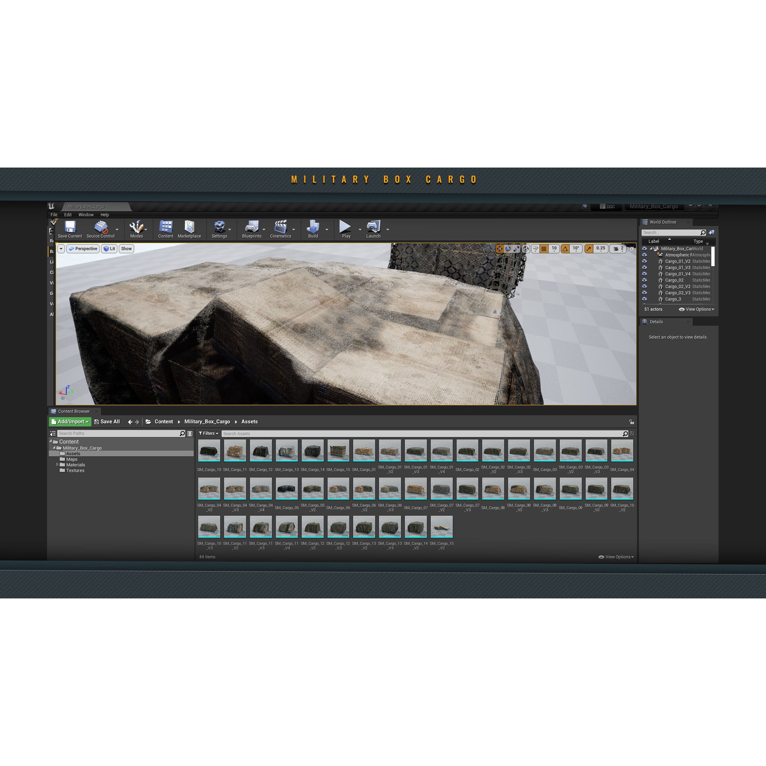
Task: Toggle the sources panel collapse icon
Action: coord(53,433)
